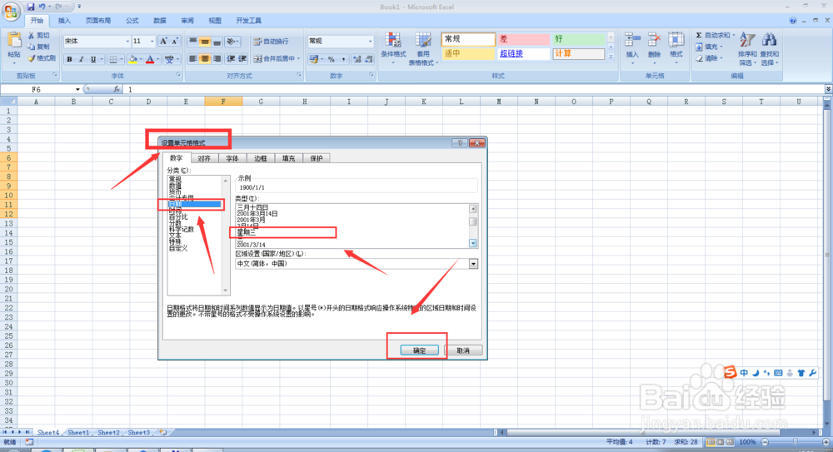Click Cancel (取消) in Format Cells dialog
This screenshot has height=452, width=833.
pos(463,350)
